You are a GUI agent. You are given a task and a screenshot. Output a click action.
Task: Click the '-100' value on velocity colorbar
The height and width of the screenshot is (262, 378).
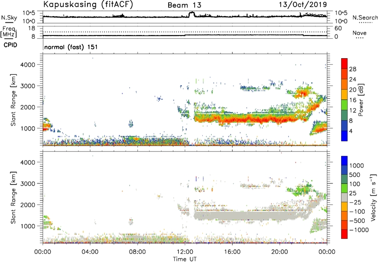(x=357, y=211)
